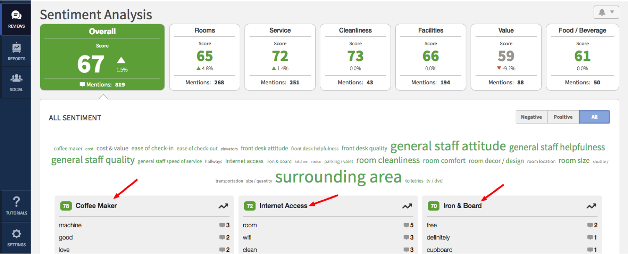
Task: Click 'front desk attitude' tag
Action: [265, 148]
